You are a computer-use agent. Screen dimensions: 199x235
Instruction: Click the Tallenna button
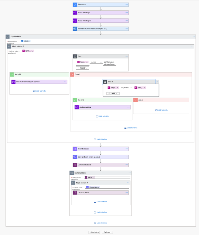click(107, 232)
